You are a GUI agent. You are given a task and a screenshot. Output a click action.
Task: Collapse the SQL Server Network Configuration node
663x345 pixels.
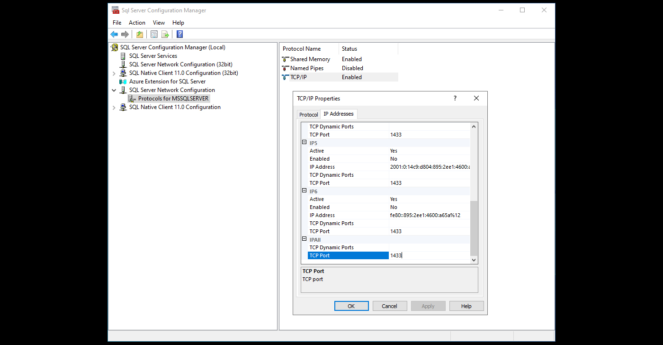pos(114,90)
